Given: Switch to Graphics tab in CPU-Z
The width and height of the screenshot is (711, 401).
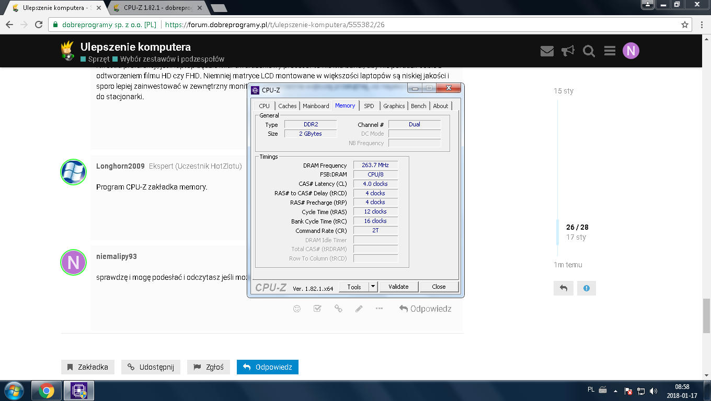Looking at the screenshot, I should tap(394, 106).
